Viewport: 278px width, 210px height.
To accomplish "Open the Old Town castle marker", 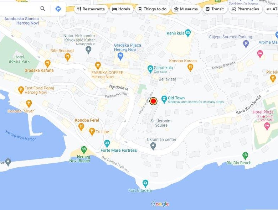I will (164, 100).
